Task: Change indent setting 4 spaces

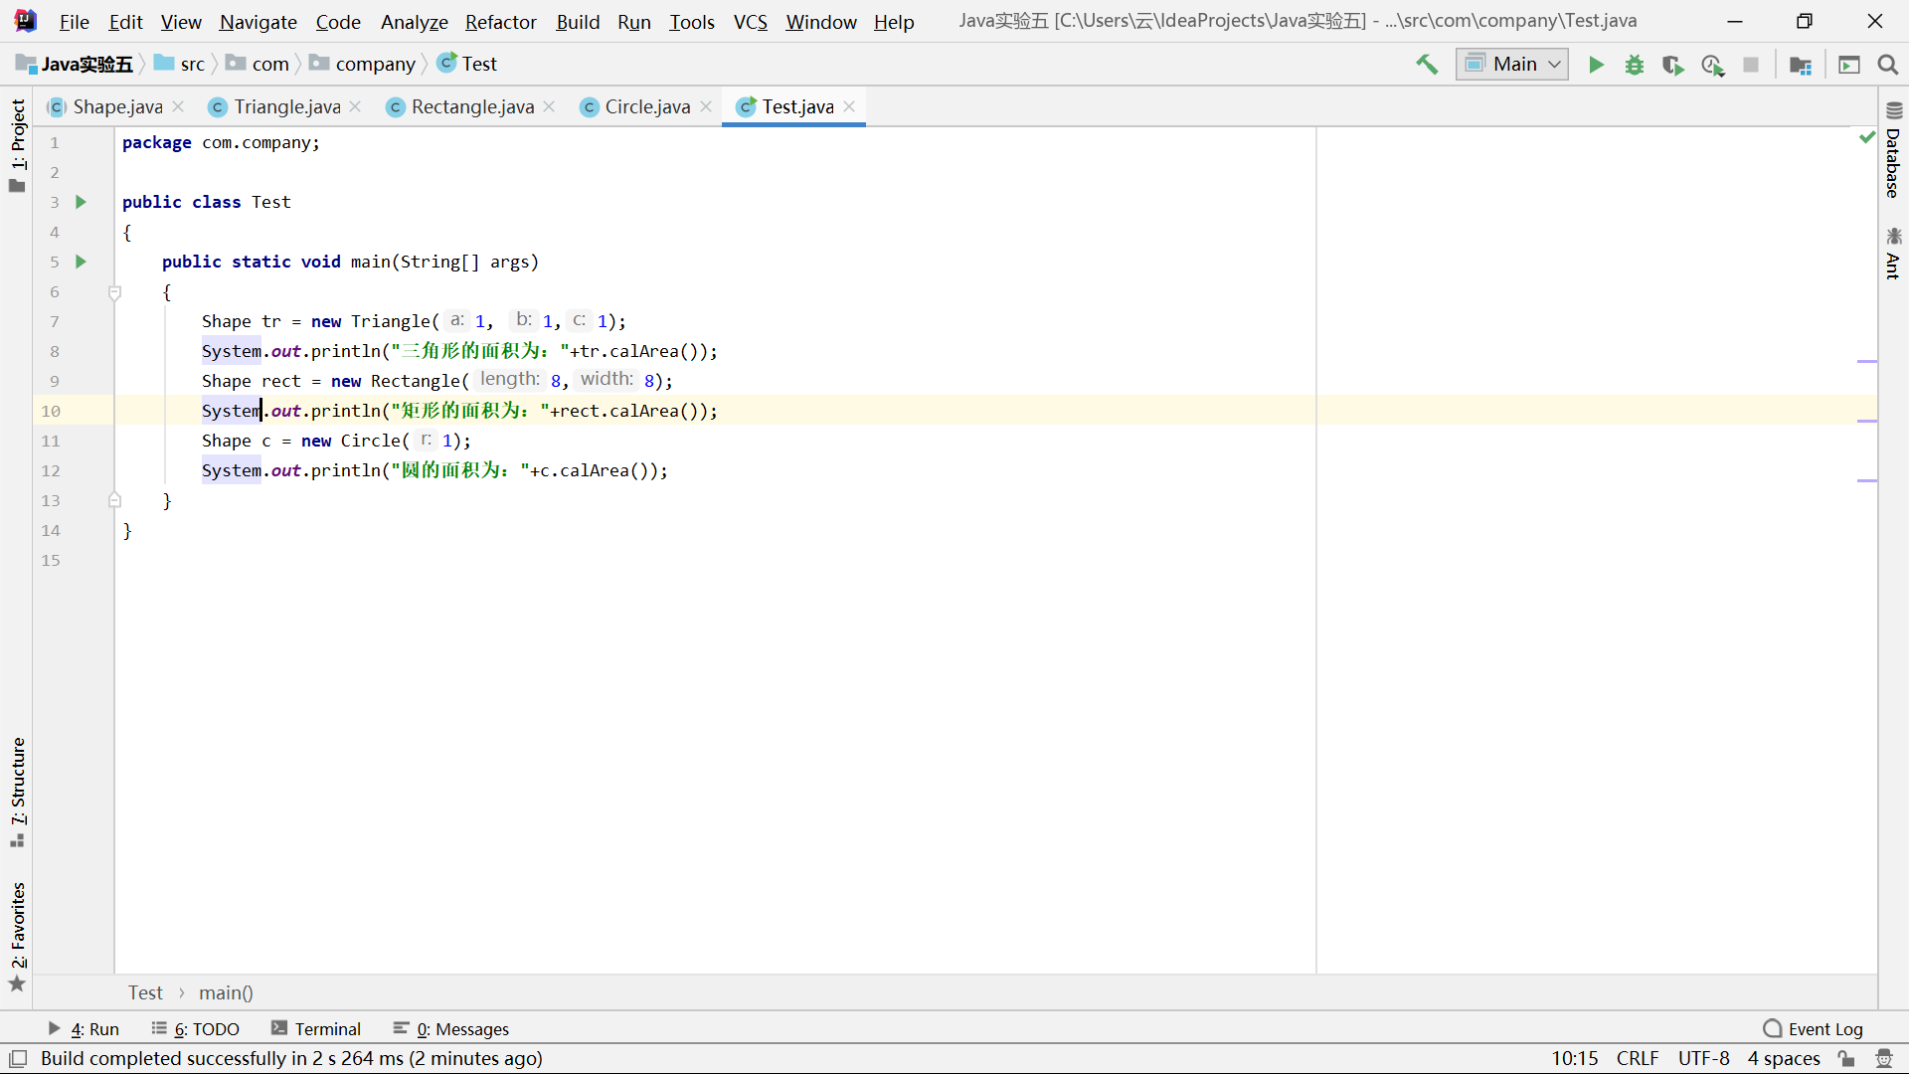Action: click(x=1784, y=1059)
